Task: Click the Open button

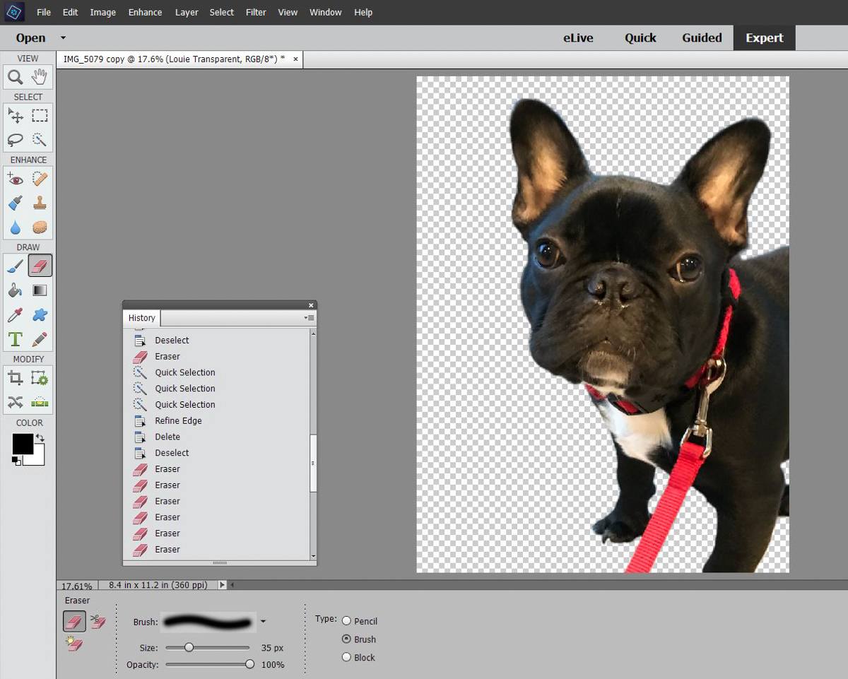Action: click(x=30, y=38)
